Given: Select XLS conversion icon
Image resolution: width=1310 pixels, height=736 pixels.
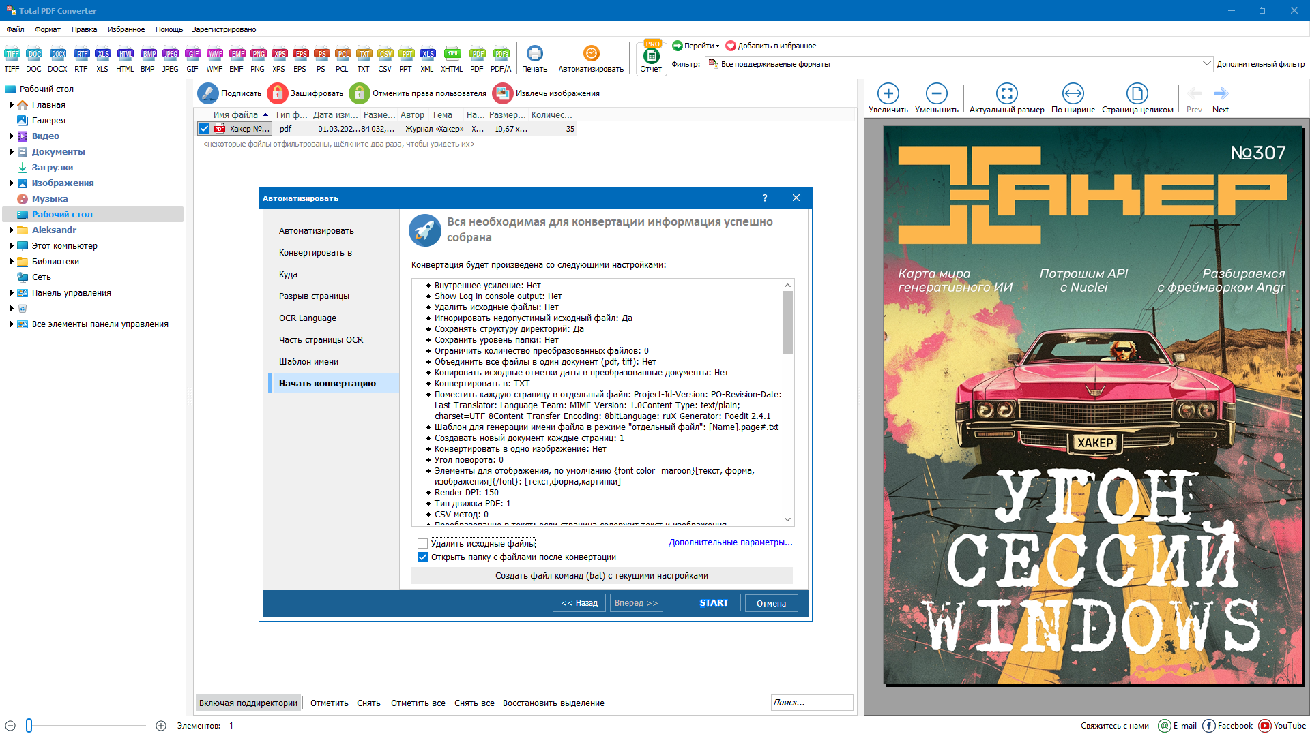Looking at the screenshot, I should [x=102, y=59].
